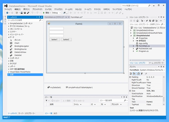
Task: Click Solution Explorer horizontal scrollbar
Action: click(x=146, y=60)
